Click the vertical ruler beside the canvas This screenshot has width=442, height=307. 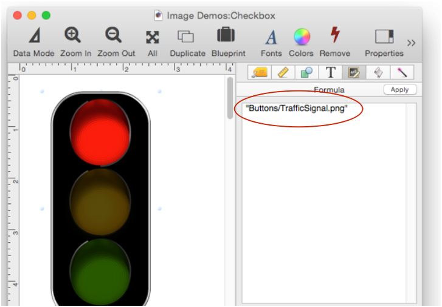click(13, 190)
